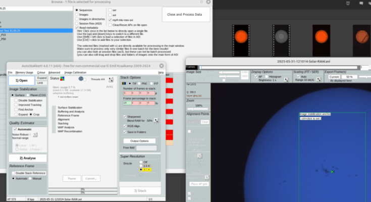Click the gray sun film-strip thumbnail
Viewport: 371px width, 202px height.
[280, 35]
